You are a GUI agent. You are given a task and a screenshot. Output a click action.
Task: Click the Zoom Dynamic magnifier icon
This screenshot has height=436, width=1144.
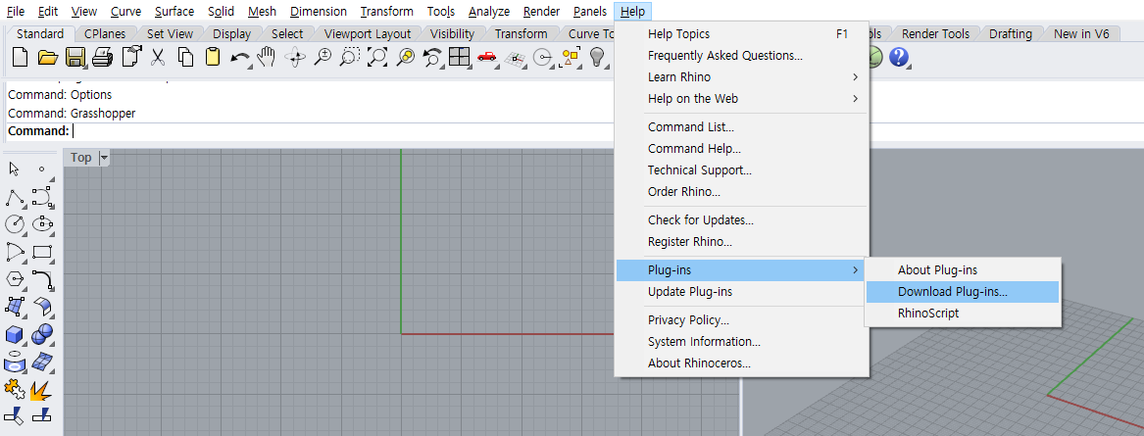click(x=323, y=57)
